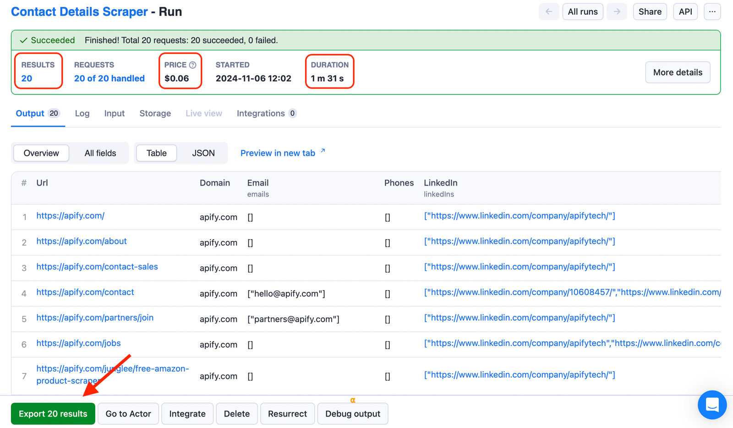Select the Overview field view

(41, 153)
